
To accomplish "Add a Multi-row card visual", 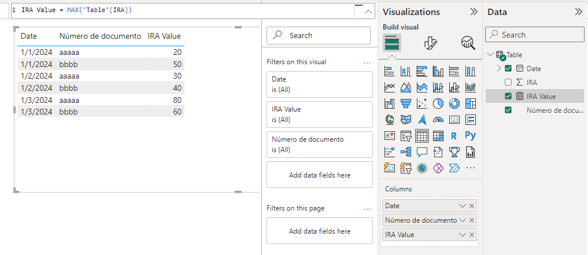I will (470, 120).
